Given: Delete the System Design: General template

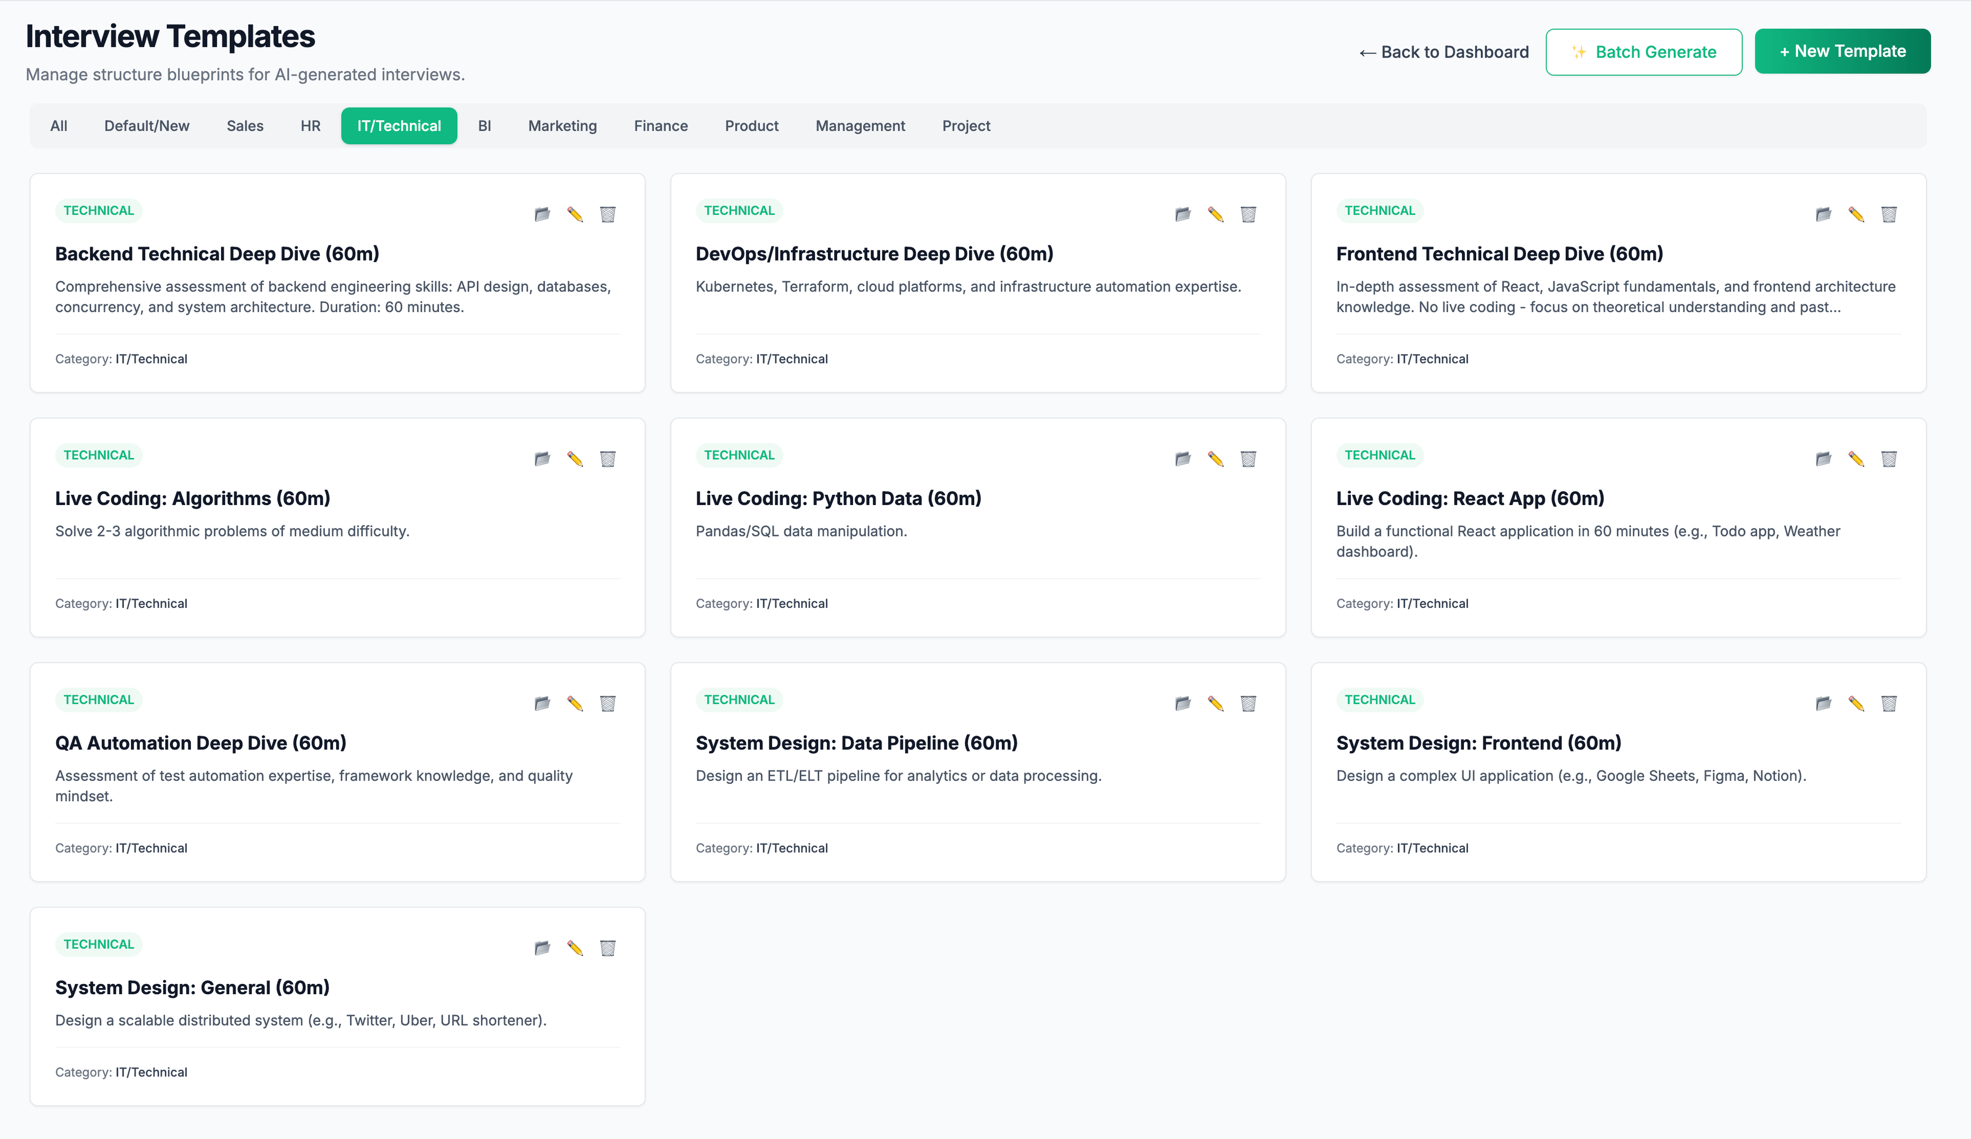Looking at the screenshot, I should tap(609, 948).
